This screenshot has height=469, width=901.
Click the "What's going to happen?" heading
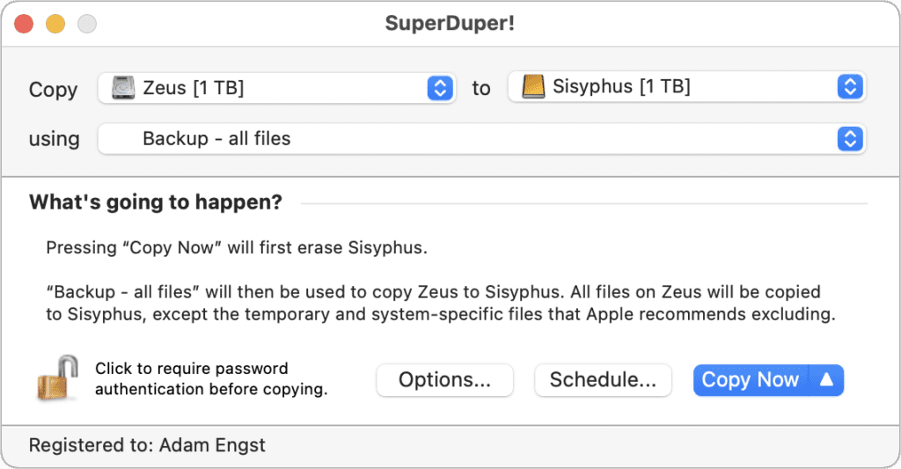point(156,202)
